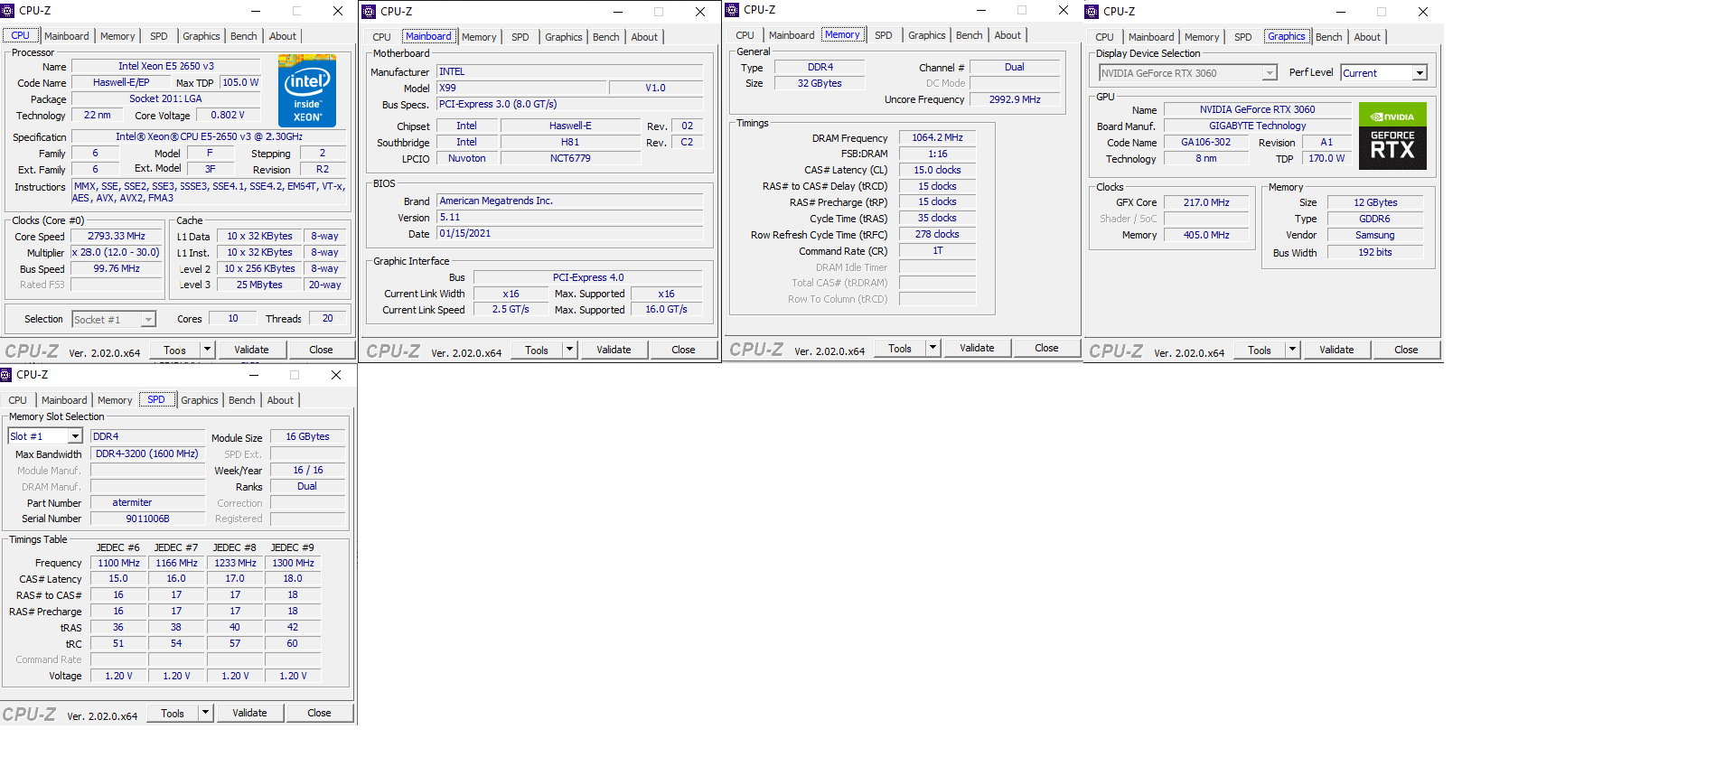Click the GPU memory Vendor Samsung field
This screenshot has width=1715, height=776.
pyautogui.click(x=1375, y=235)
